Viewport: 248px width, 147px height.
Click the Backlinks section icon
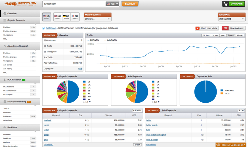click(x=4, y=127)
